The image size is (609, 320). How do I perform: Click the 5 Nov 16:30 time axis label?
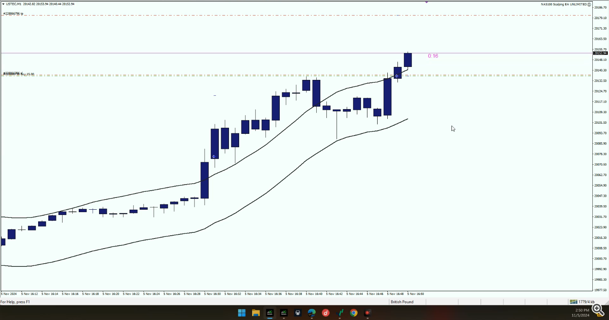212,294
